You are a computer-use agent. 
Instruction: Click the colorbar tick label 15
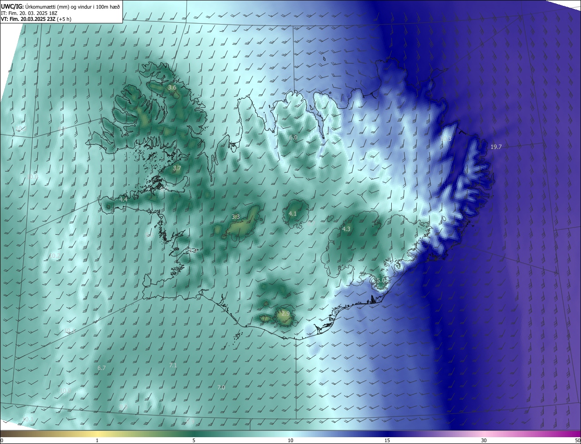pos(387,440)
